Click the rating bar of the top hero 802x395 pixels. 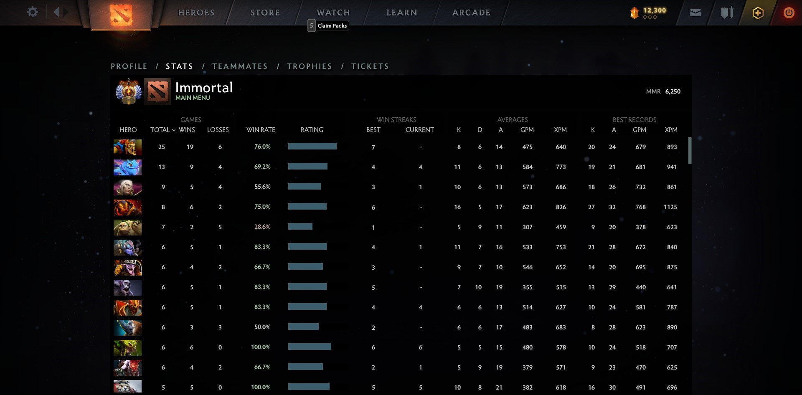[312, 147]
